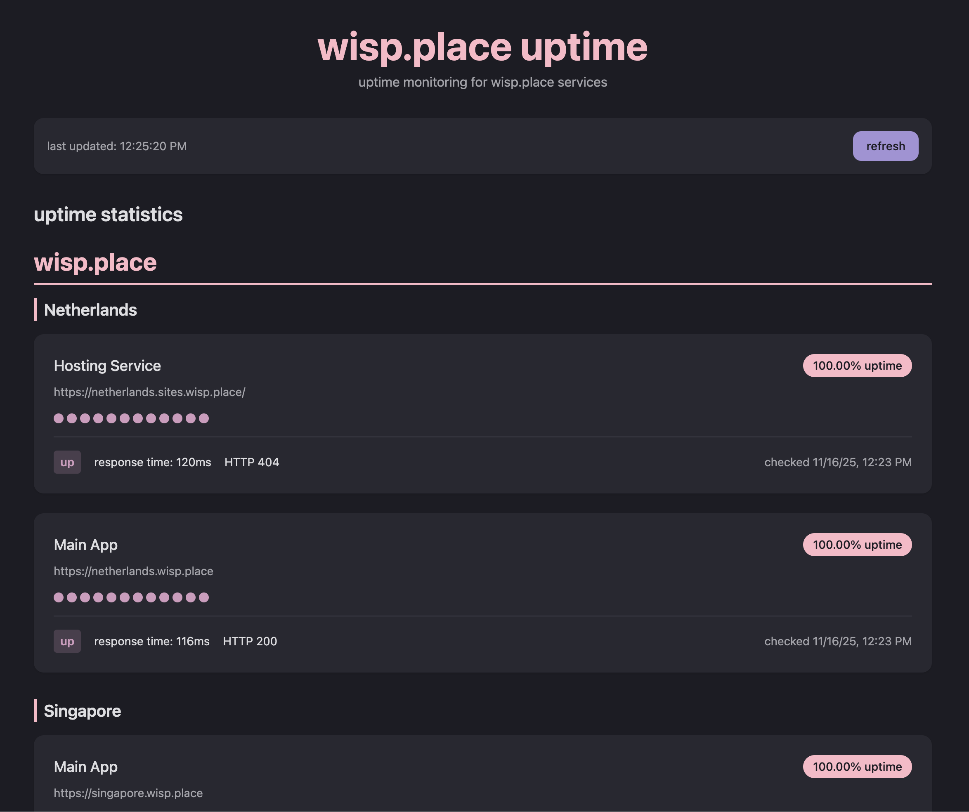
Task: Click the 100.00% uptime badge for Netherlands Main App
Action: pos(857,545)
